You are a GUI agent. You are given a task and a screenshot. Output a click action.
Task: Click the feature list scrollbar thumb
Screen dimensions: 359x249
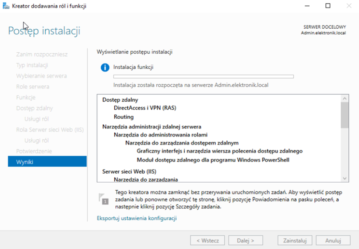tap(345, 115)
